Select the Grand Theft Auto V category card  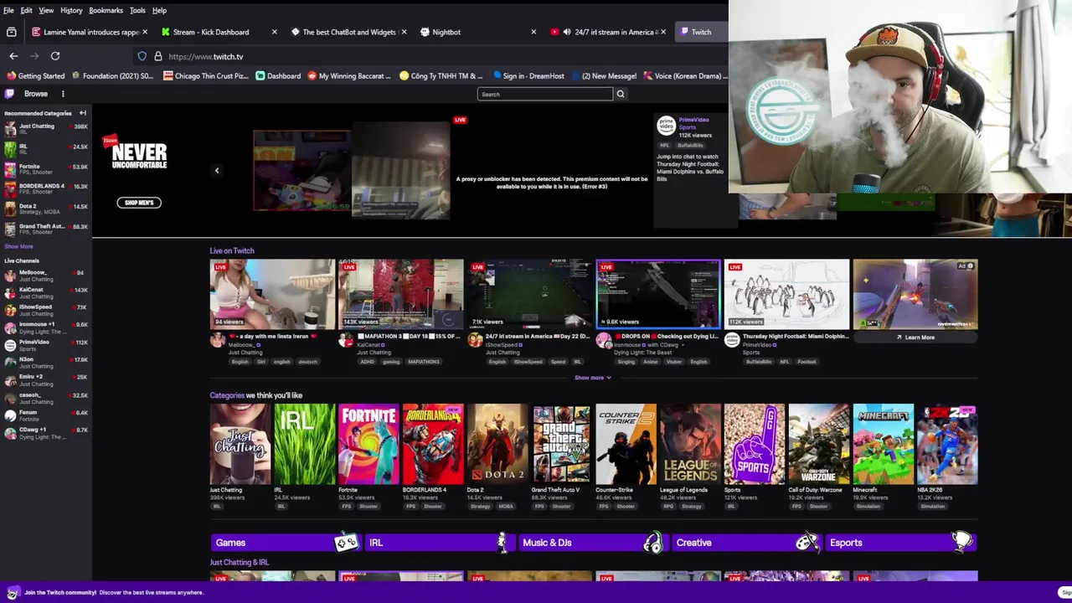561,444
